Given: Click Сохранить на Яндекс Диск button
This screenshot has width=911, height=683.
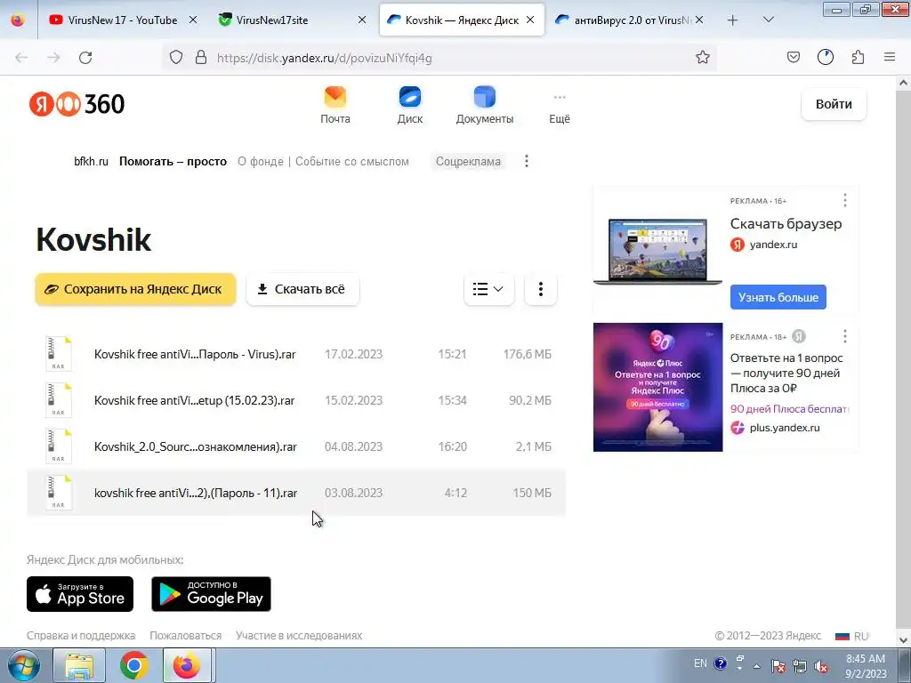Looking at the screenshot, I should (135, 289).
